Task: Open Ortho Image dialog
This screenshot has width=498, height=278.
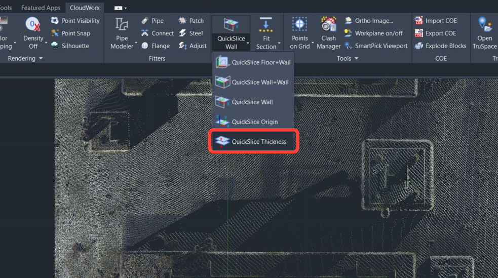Action: 369,21
